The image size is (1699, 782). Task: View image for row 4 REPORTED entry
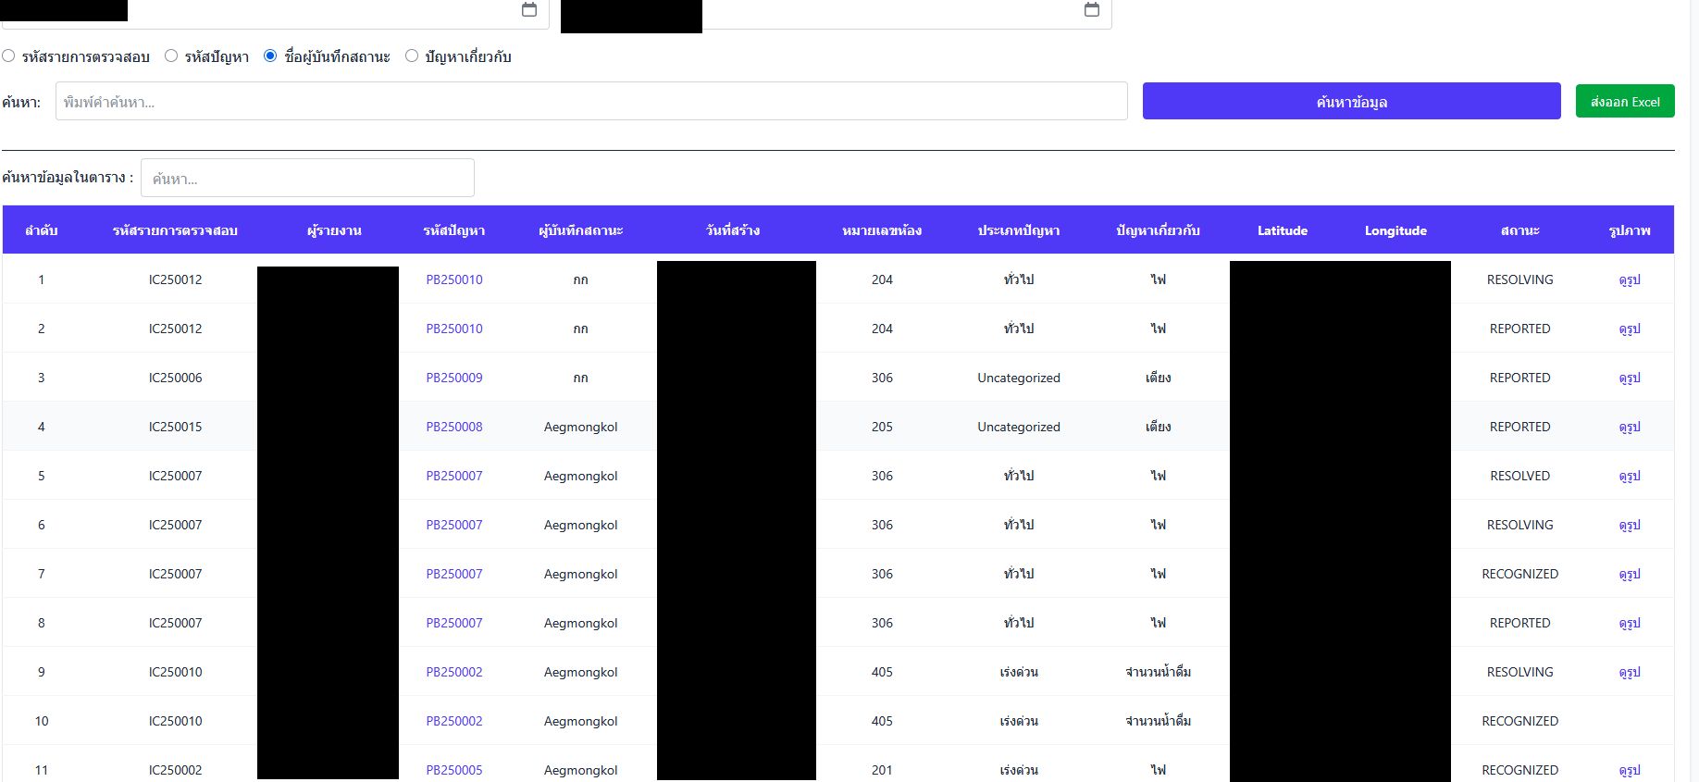[x=1629, y=427]
